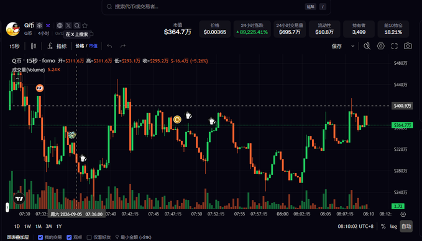Click the 图表叠加层 label
The width and height of the screenshot is (422, 241).
[x=18, y=237]
